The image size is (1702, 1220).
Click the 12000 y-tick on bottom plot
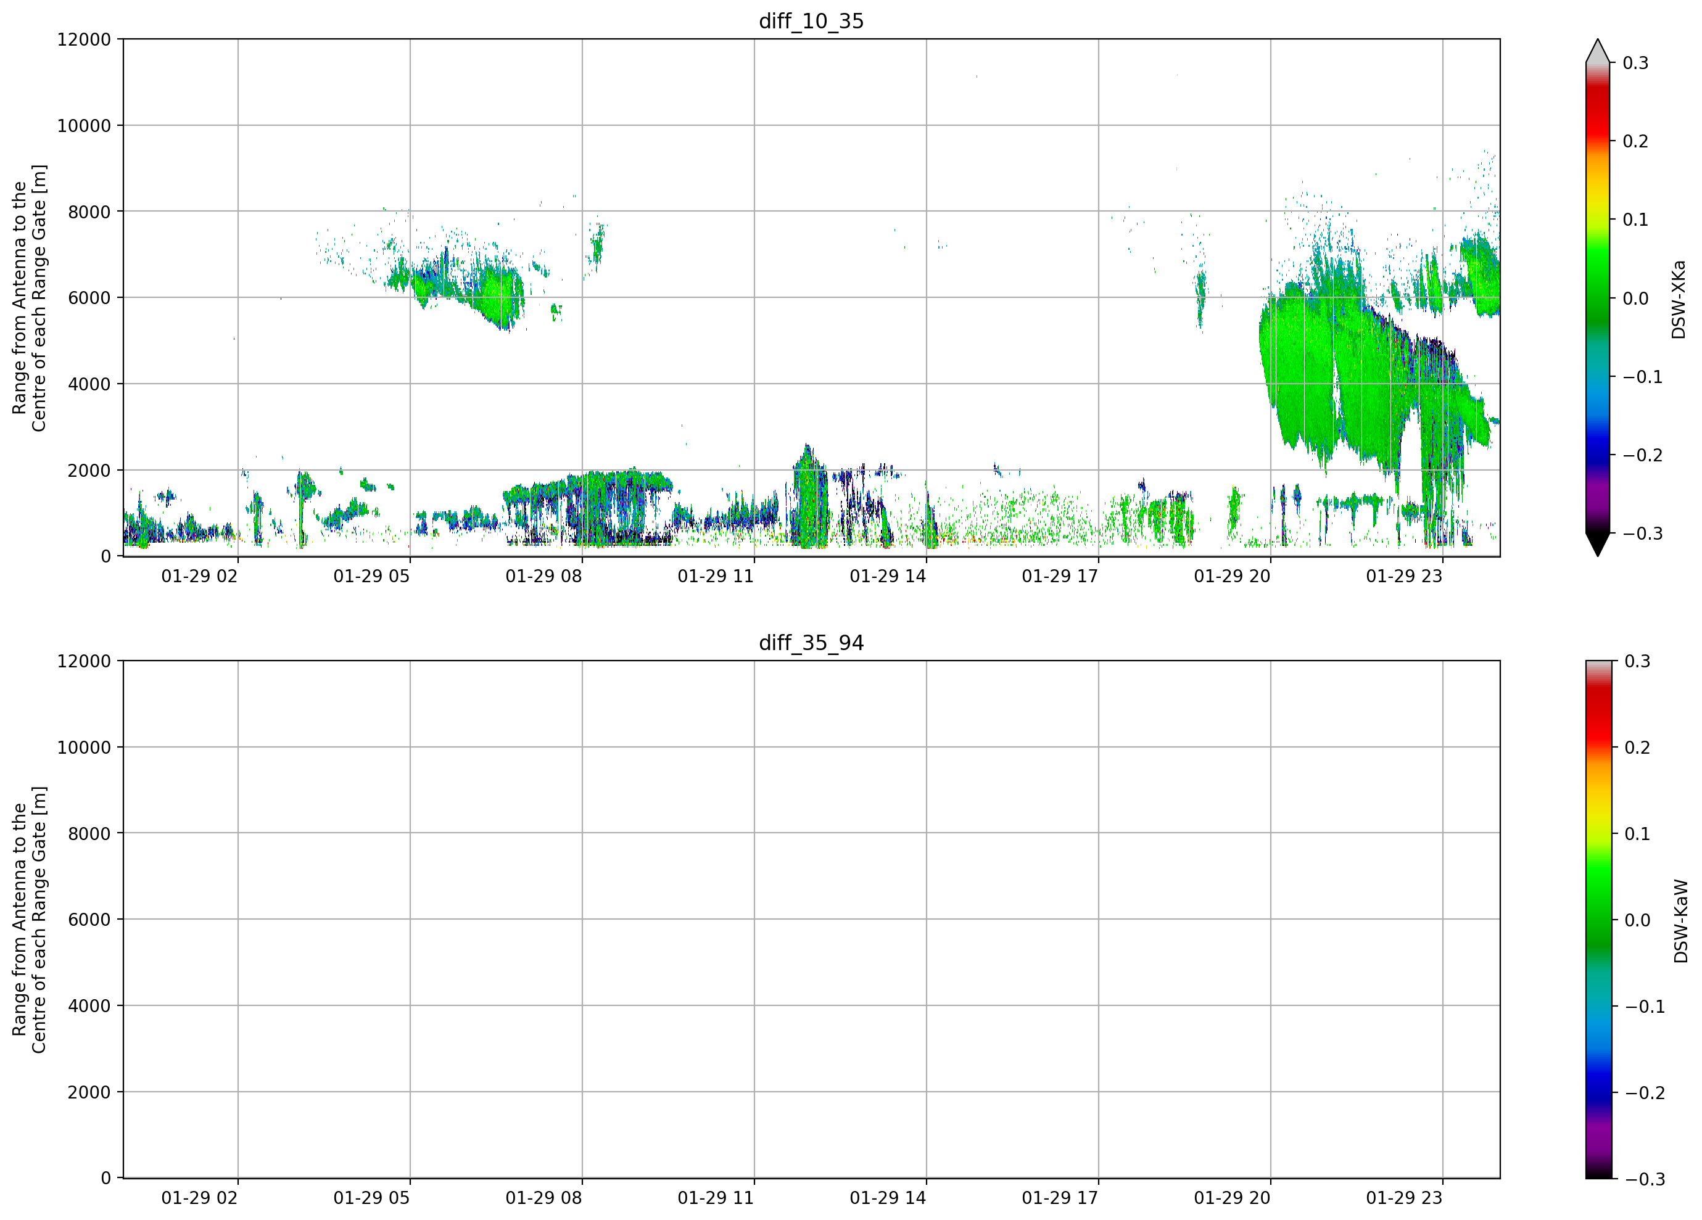84,661
